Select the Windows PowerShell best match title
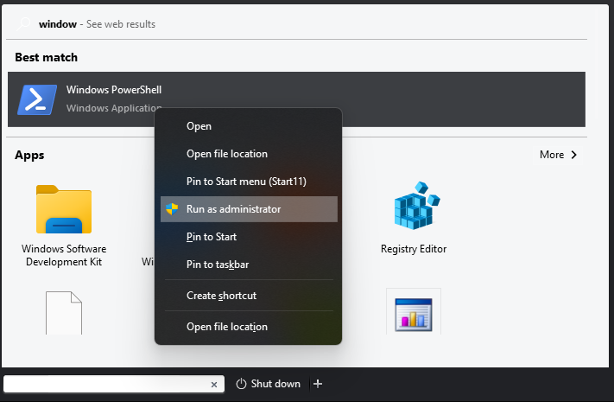This screenshot has height=402, width=614. coord(114,90)
